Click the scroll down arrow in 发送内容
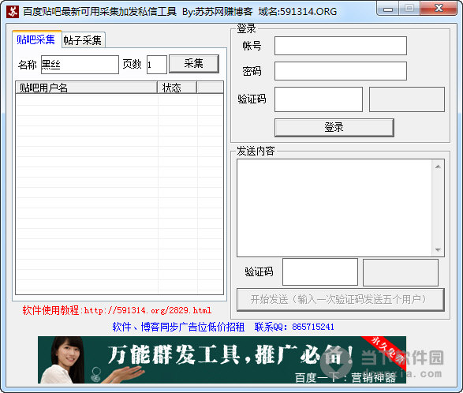 (438, 250)
